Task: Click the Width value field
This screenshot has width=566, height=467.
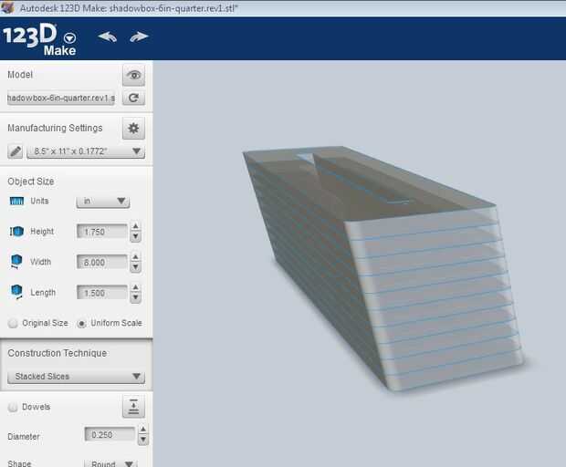Action: [102, 262]
